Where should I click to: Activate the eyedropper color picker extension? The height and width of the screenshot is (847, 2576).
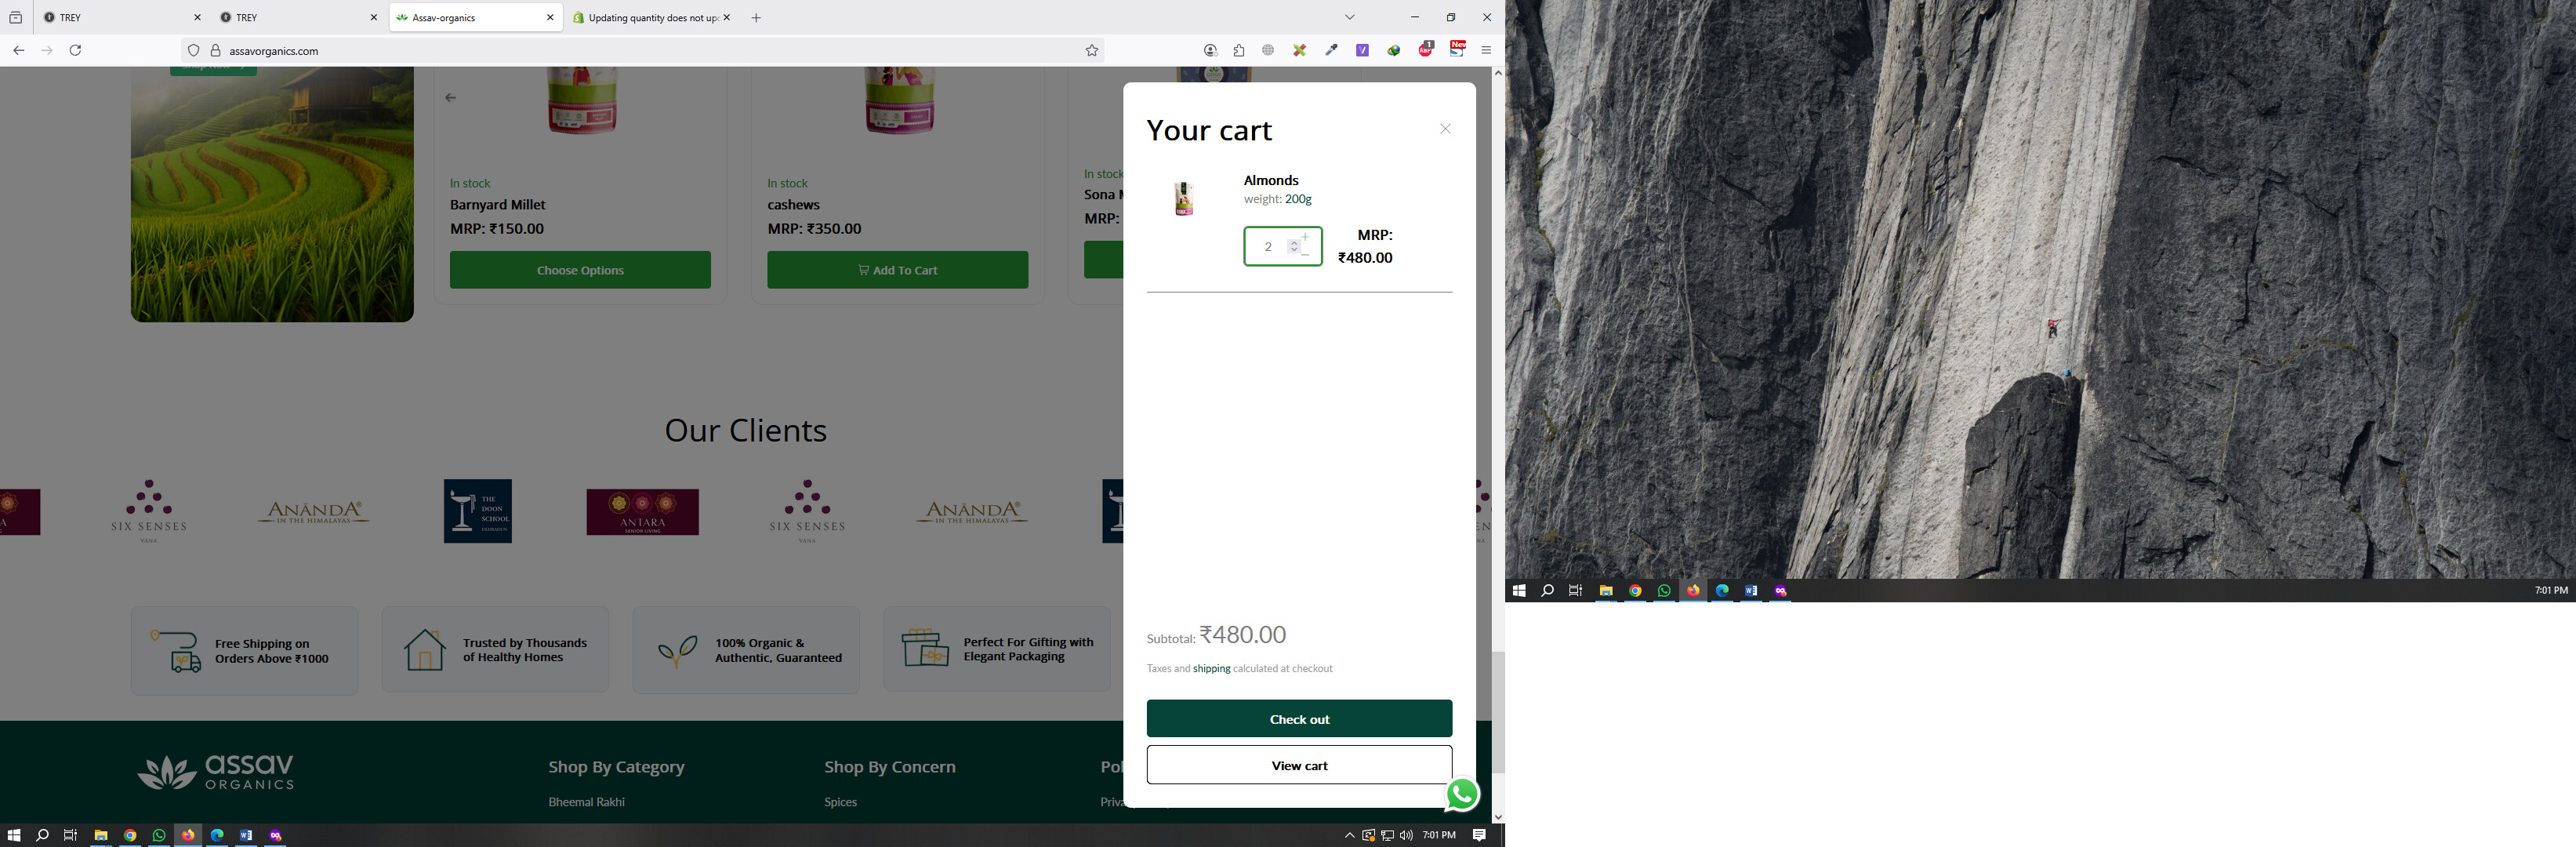pos(1331,50)
